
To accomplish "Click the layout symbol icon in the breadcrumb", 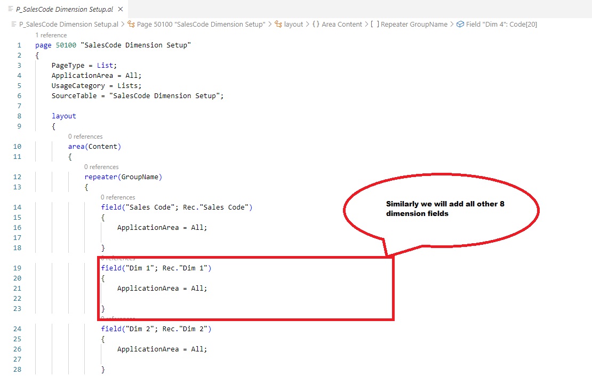I will pos(278,25).
